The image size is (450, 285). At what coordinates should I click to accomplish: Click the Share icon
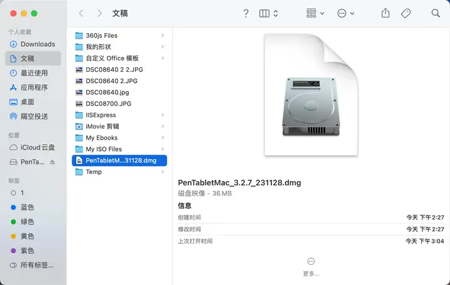click(386, 13)
